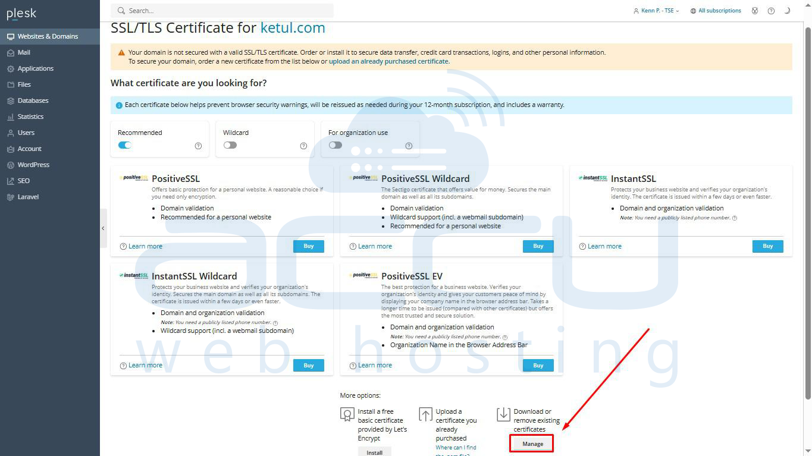Click the Plesk logo
Image resolution: width=812 pixels, height=456 pixels.
(x=21, y=13)
